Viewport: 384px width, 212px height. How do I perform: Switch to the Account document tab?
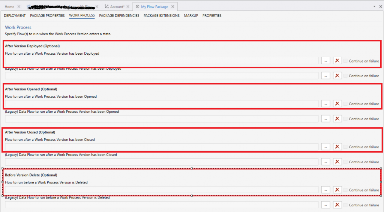click(x=117, y=7)
